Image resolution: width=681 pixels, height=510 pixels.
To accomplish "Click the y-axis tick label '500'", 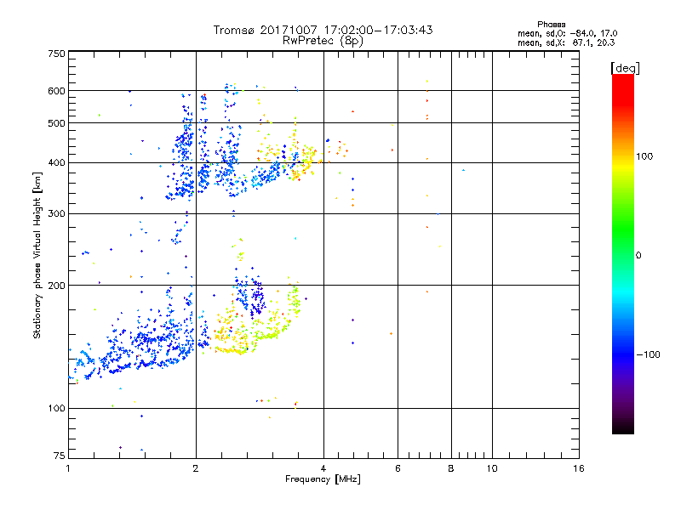I will pyautogui.click(x=56, y=123).
